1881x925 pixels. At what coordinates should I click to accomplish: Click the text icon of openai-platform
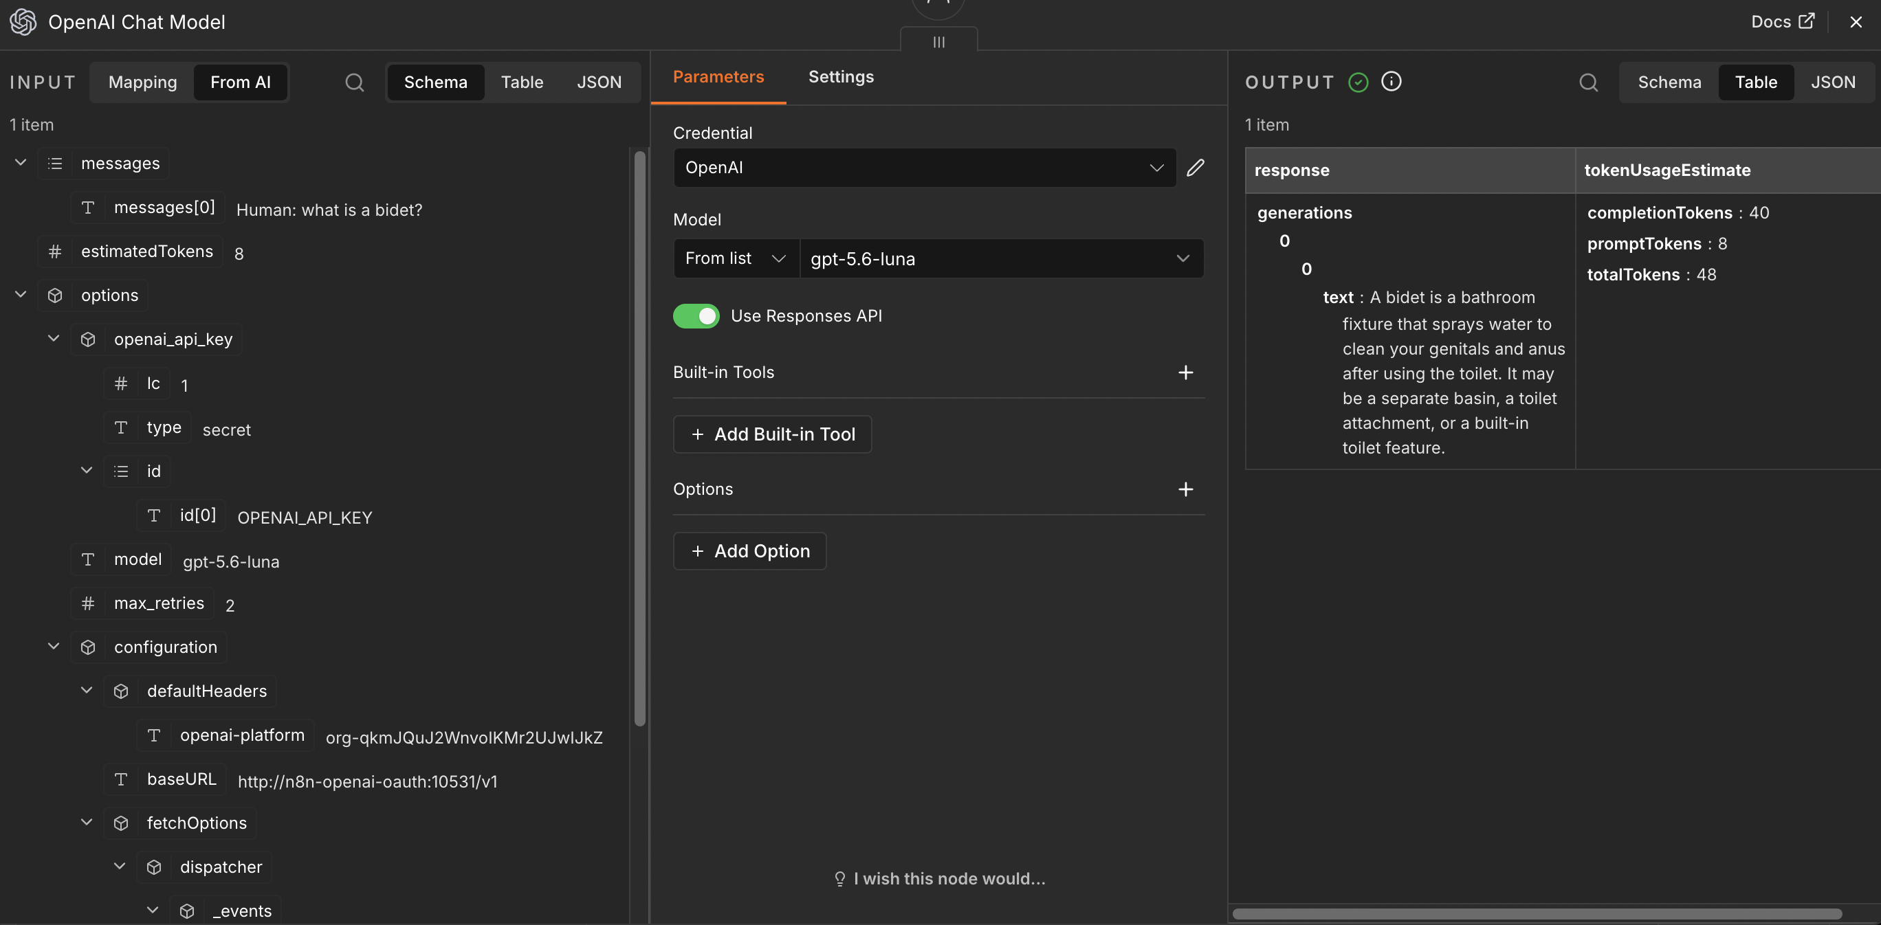[x=153, y=735]
